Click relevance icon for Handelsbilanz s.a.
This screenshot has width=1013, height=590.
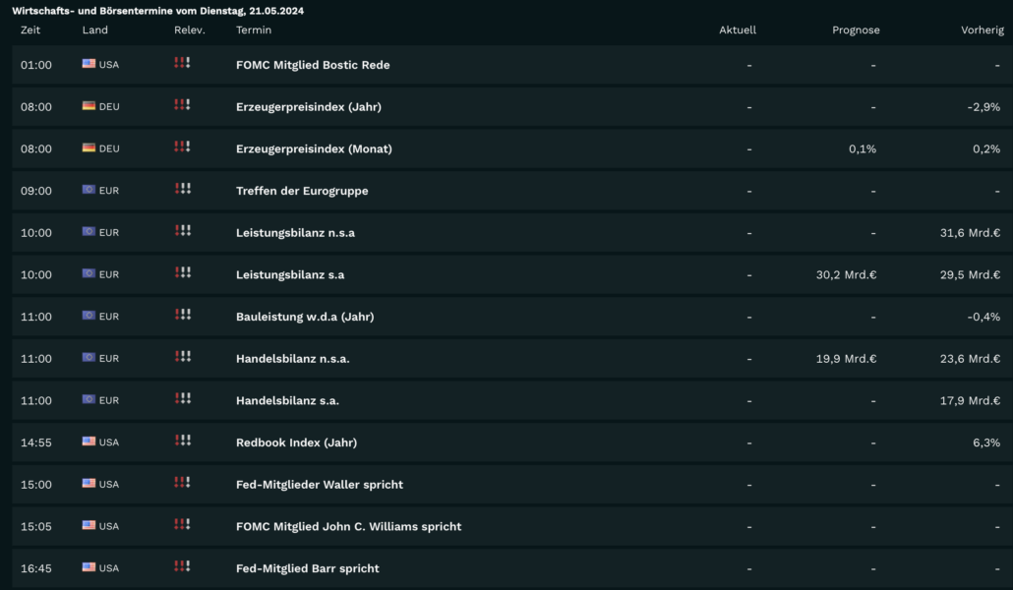point(182,399)
